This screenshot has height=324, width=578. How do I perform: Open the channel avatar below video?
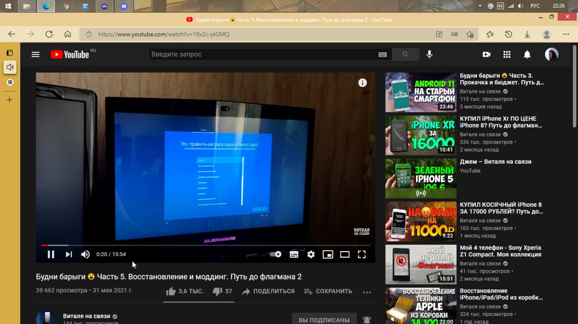[x=46, y=317]
